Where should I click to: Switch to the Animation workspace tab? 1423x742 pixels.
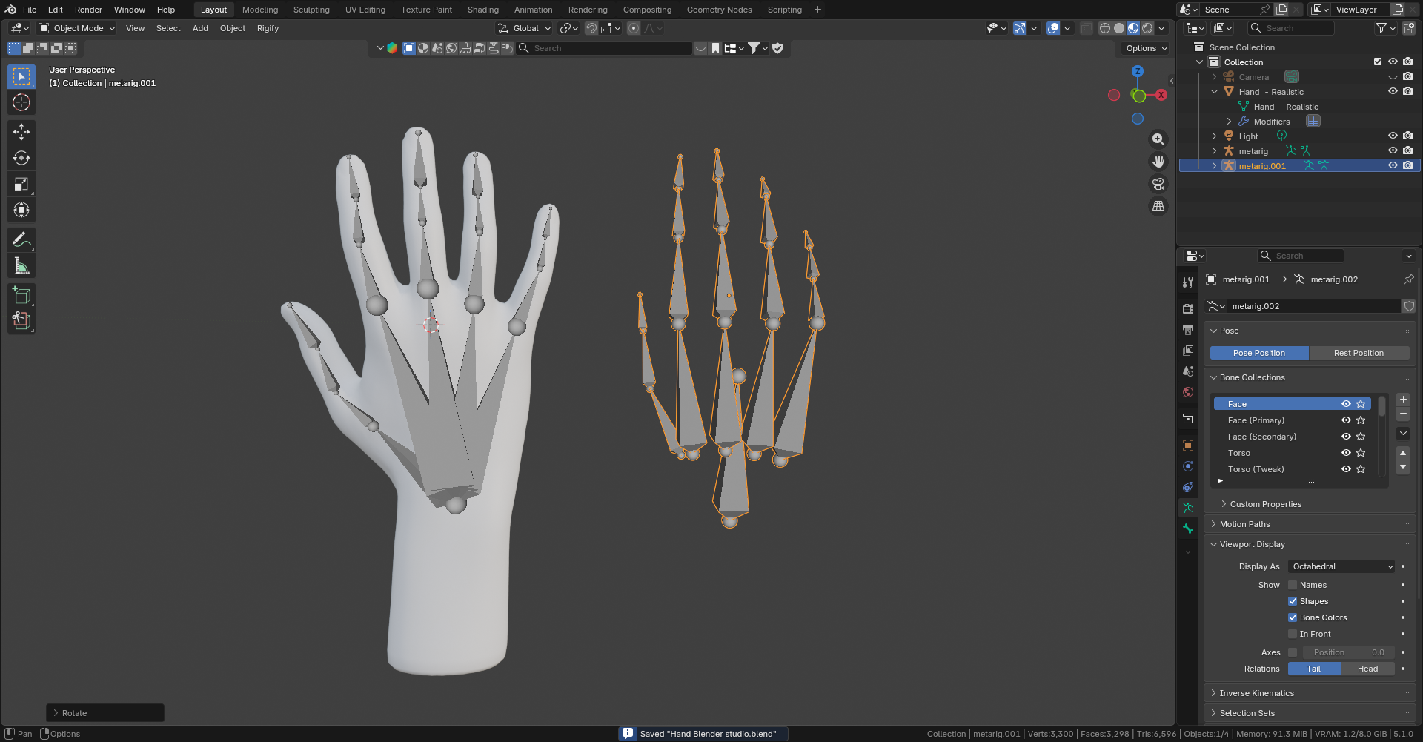[x=533, y=10]
